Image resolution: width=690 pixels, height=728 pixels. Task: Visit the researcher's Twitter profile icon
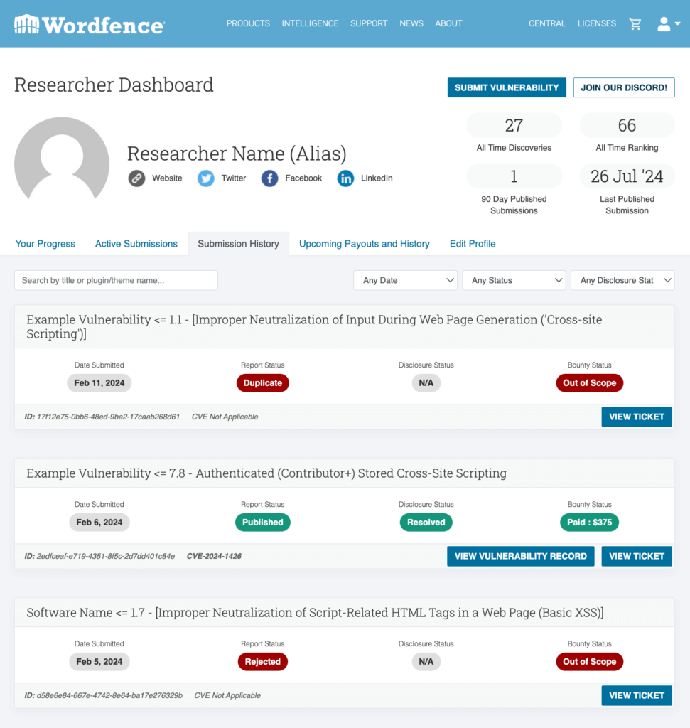click(x=205, y=178)
